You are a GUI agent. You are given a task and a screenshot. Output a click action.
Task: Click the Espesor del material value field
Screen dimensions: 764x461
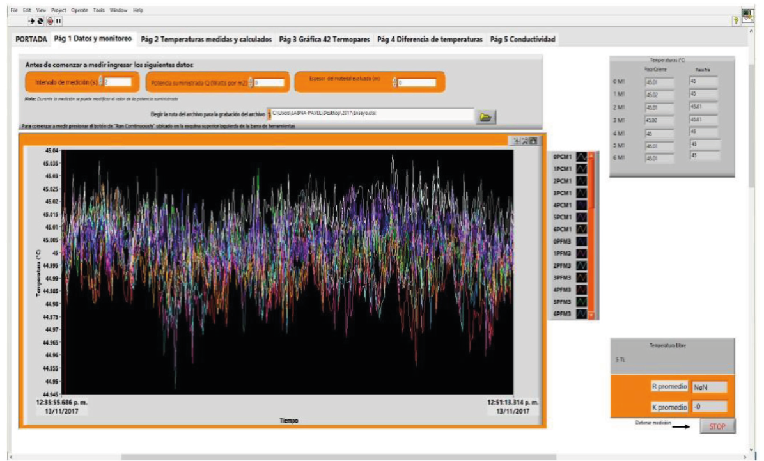tap(417, 82)
